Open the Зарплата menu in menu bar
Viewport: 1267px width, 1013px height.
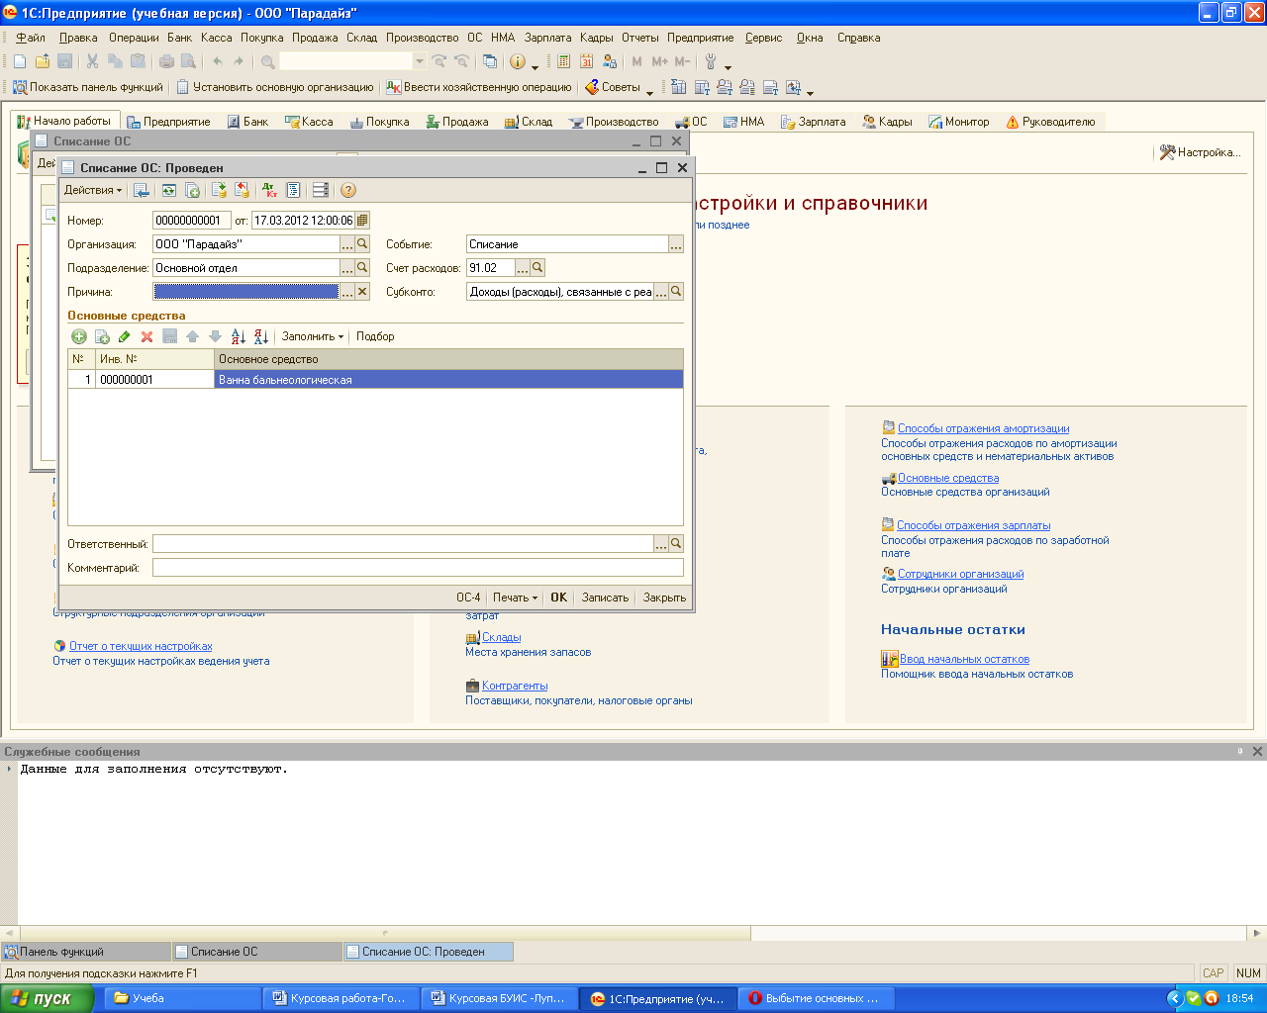pyautogui.click(x=547, y=38)
